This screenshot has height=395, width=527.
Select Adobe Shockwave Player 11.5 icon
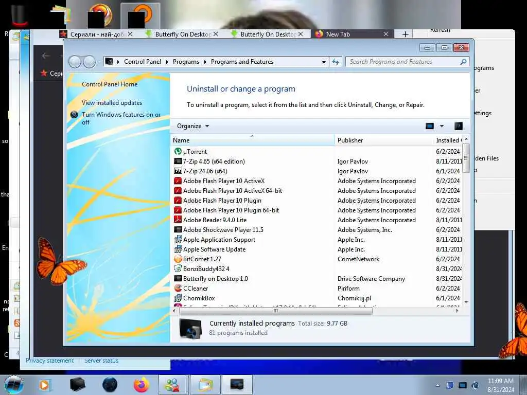tap(178, 230)
